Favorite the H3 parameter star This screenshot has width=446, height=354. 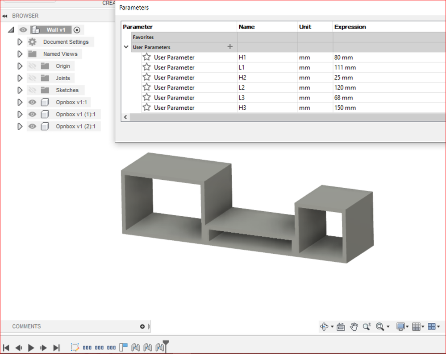click(x=147, y=107)
